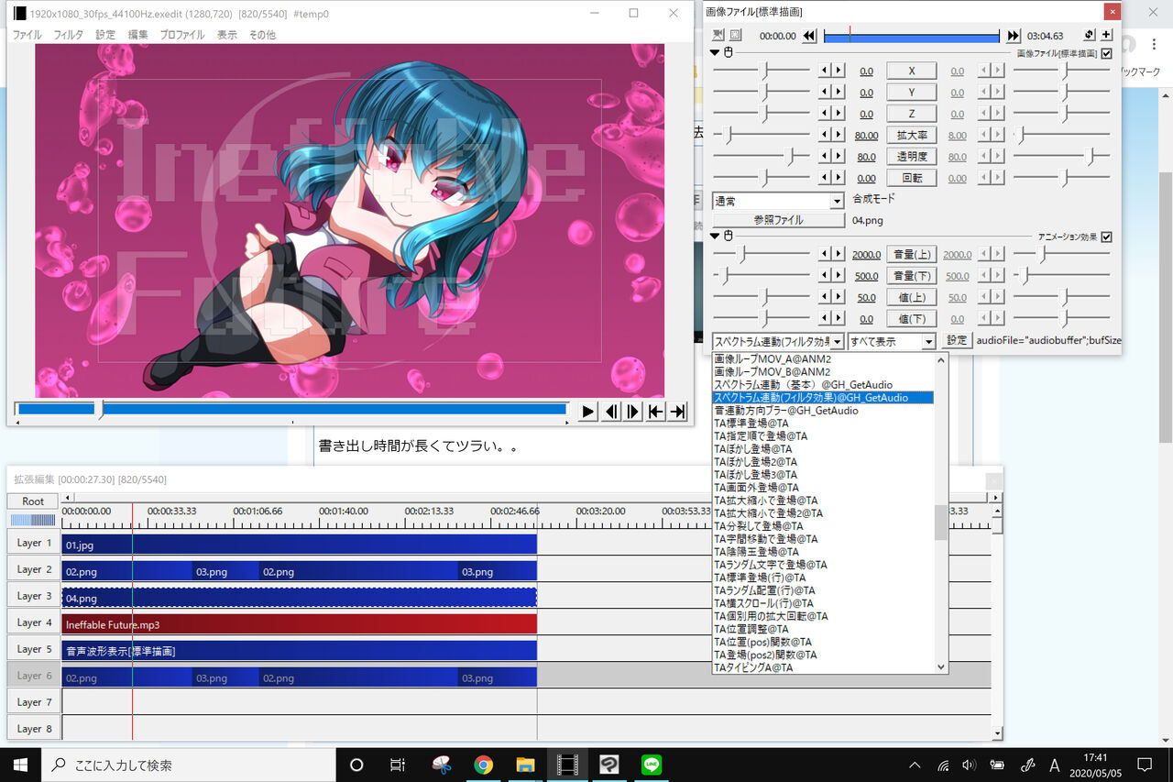The image size is (1173, 782).
Task: Increase 透明度 start value with stepper arrow
Action: coord(838,157)
